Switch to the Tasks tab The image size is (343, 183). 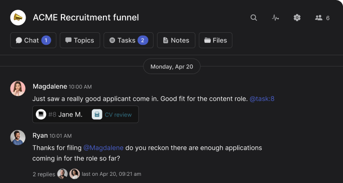(129, 40)
